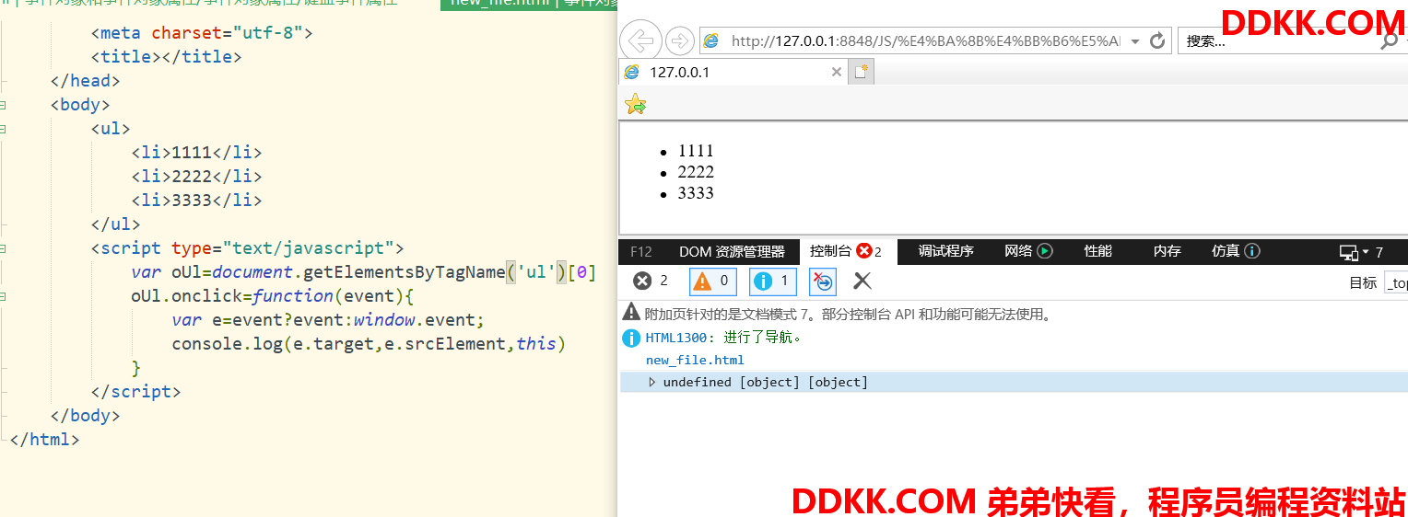Open the address bar URL dropdown arrow
Screen dimensions: 1408x517
pyautogui.click(x=1135, y=41)
